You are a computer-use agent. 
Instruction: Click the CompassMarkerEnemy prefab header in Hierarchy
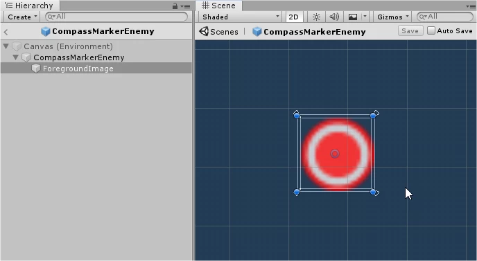pos(98,31)
